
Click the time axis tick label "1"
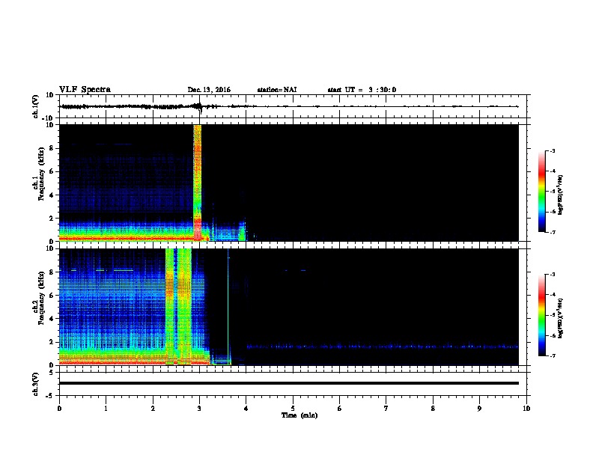pyautogui.click(x=106, y=409)
